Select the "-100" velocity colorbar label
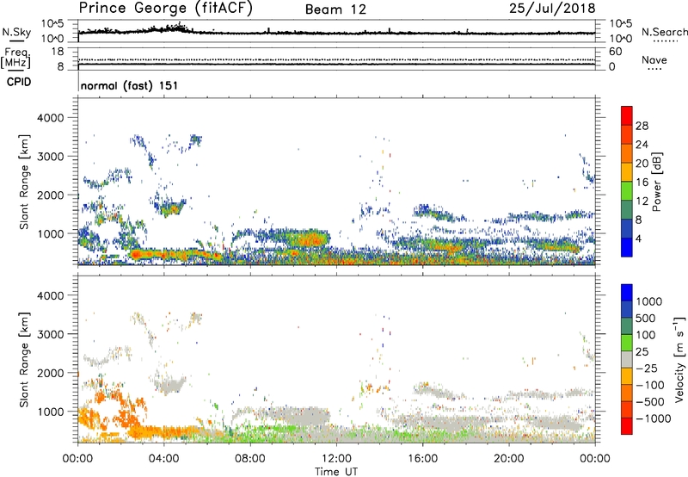This screenshot has height=477, width=688. coord(650,385)
